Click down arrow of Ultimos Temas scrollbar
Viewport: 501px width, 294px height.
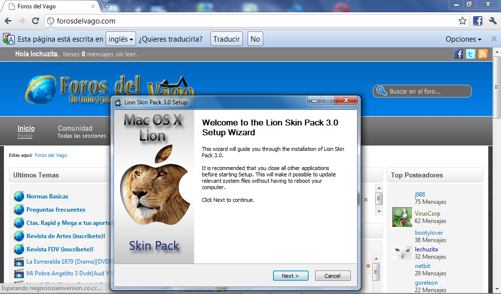pos(379,212)
